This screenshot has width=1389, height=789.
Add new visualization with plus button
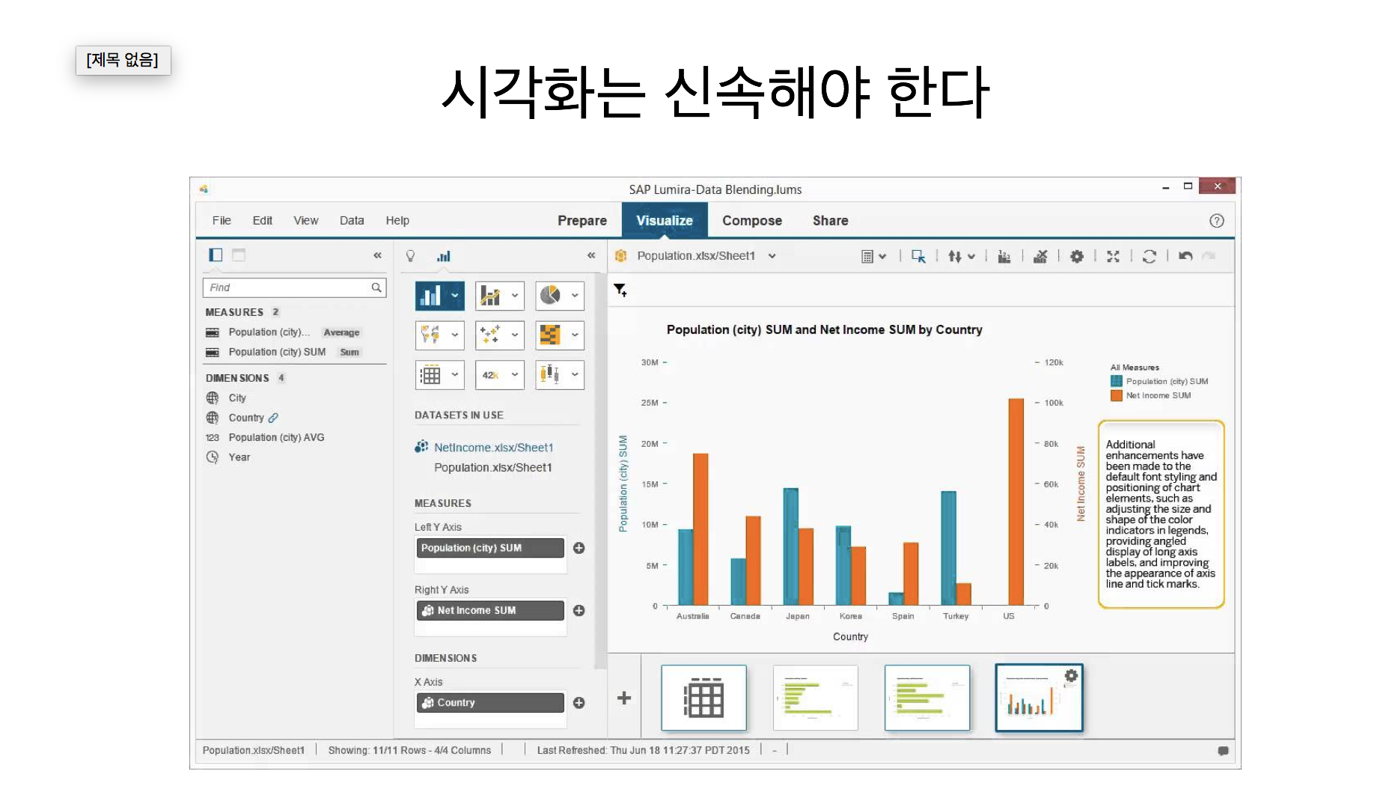[624, 698]
